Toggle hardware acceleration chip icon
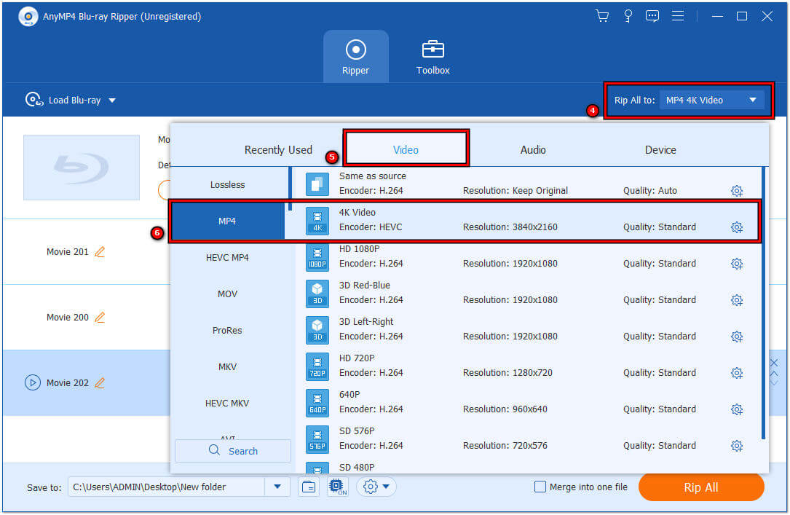The image size is (790, 515). pos(337,487)
